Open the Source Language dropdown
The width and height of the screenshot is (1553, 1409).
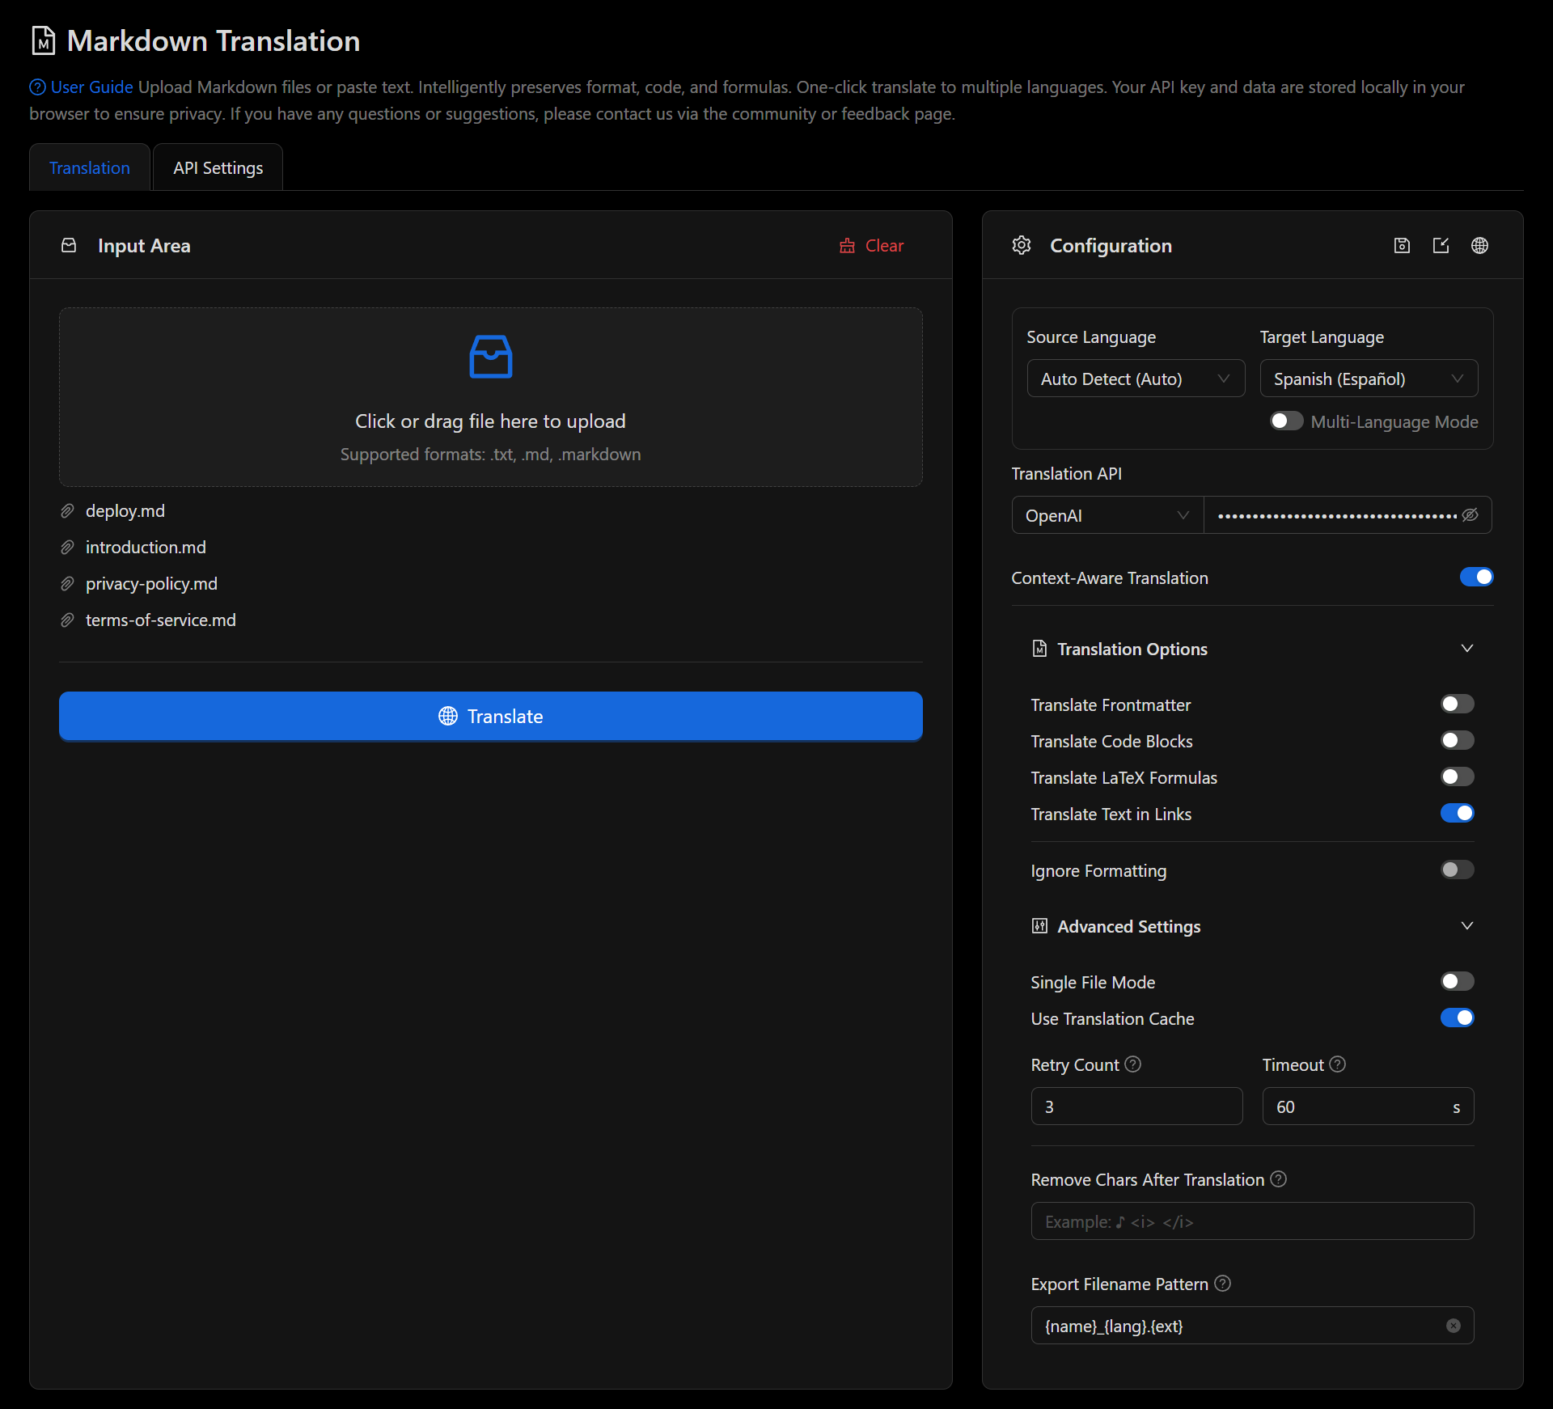point(1135,379)
